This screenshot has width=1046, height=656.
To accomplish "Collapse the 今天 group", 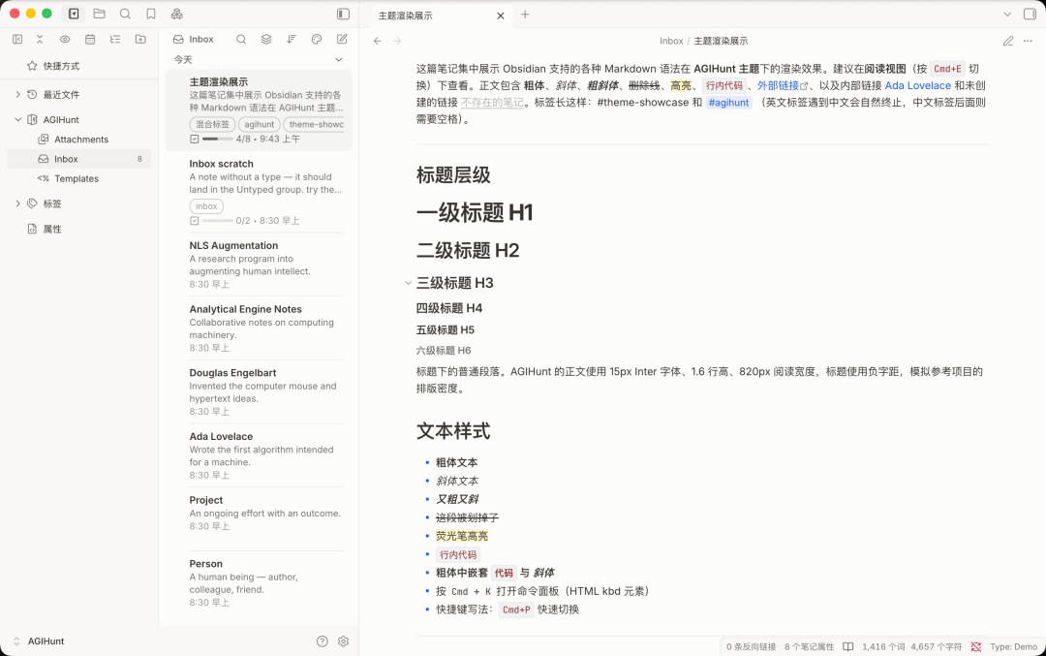I will pos(339,60).
